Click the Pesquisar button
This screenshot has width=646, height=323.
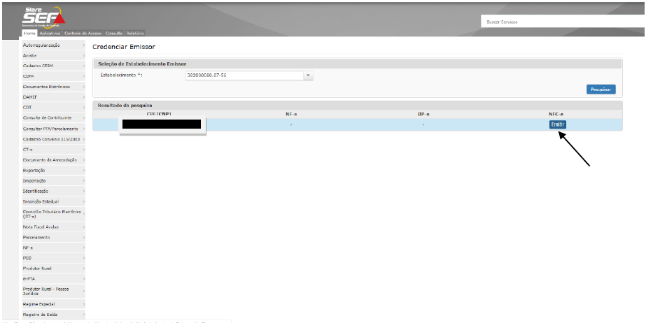coord(601,89)
